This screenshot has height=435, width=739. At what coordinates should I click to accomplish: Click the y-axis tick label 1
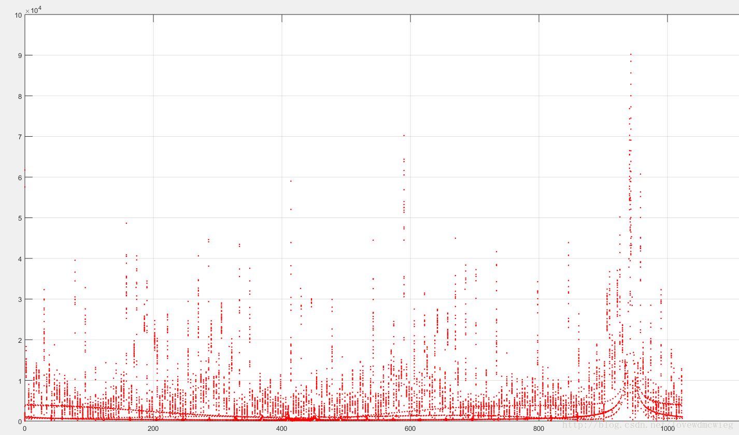coord(20,381)
